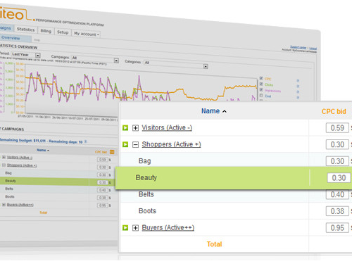Open the Categories filter dropdown
This screenshot has width=352, height=266.
click(x=206, y=66)
